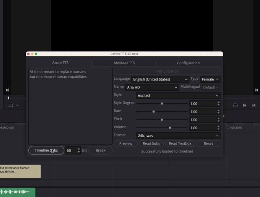Click the Style Degree value field
The width and height of the screenshot is (260, 197).
pos(203,104)
